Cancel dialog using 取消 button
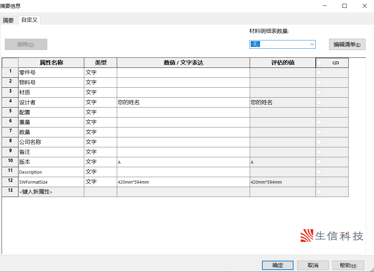The width and height of the screenshot is (374, 272). pos(313,265)
